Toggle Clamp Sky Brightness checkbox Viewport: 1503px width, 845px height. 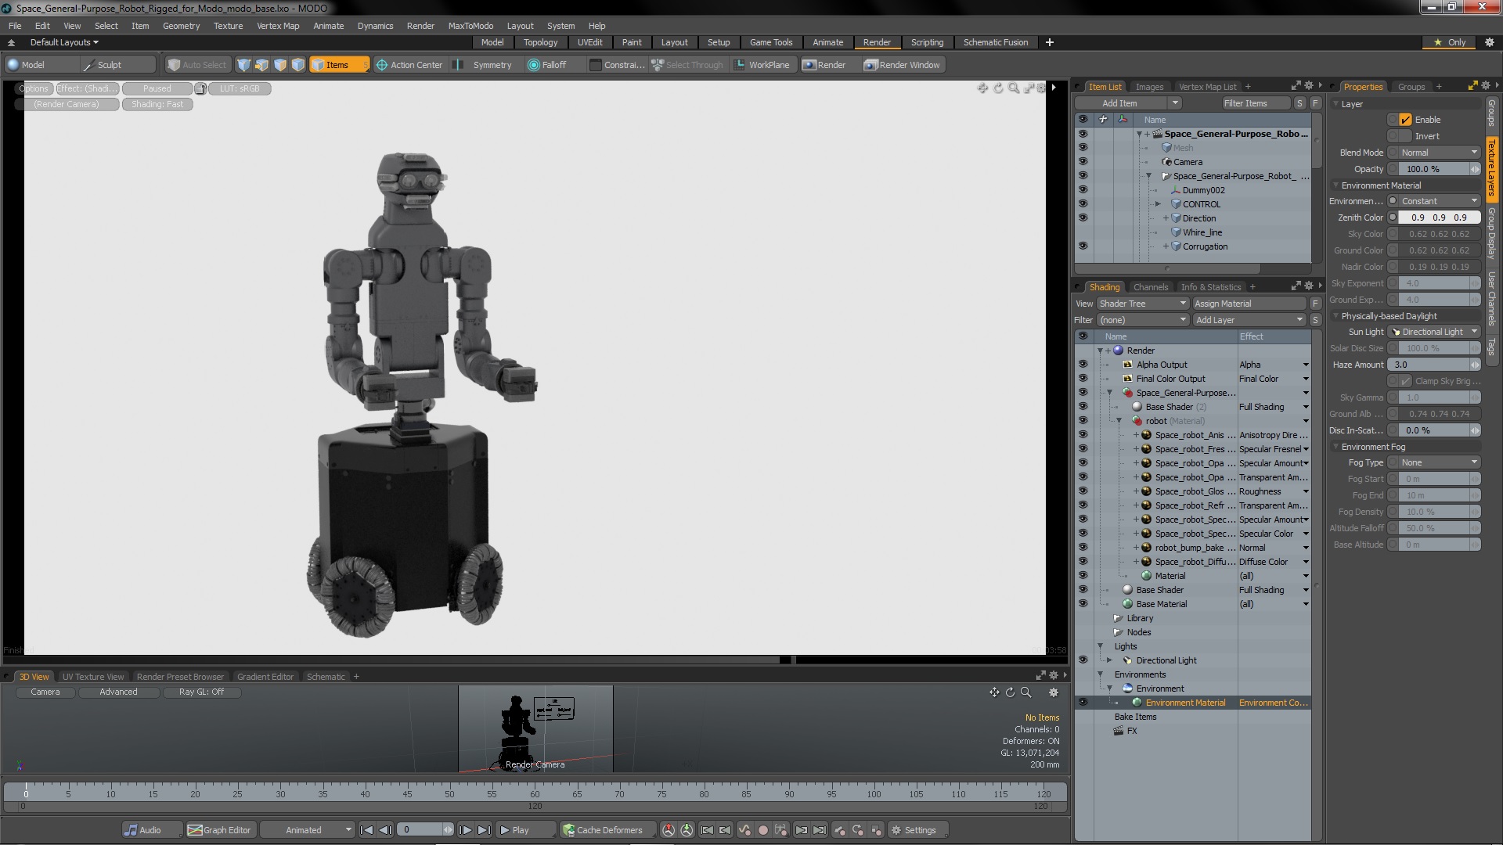point(1406,381)
